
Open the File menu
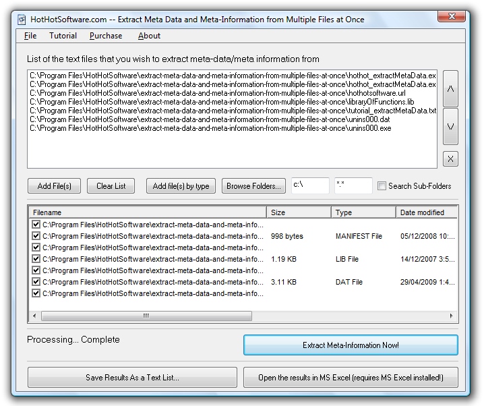click(30, 36)
